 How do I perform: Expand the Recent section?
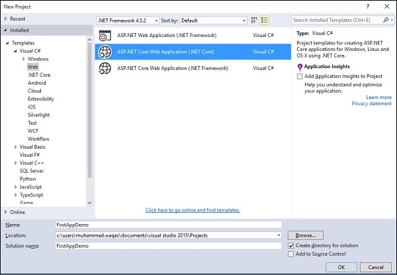6,19
